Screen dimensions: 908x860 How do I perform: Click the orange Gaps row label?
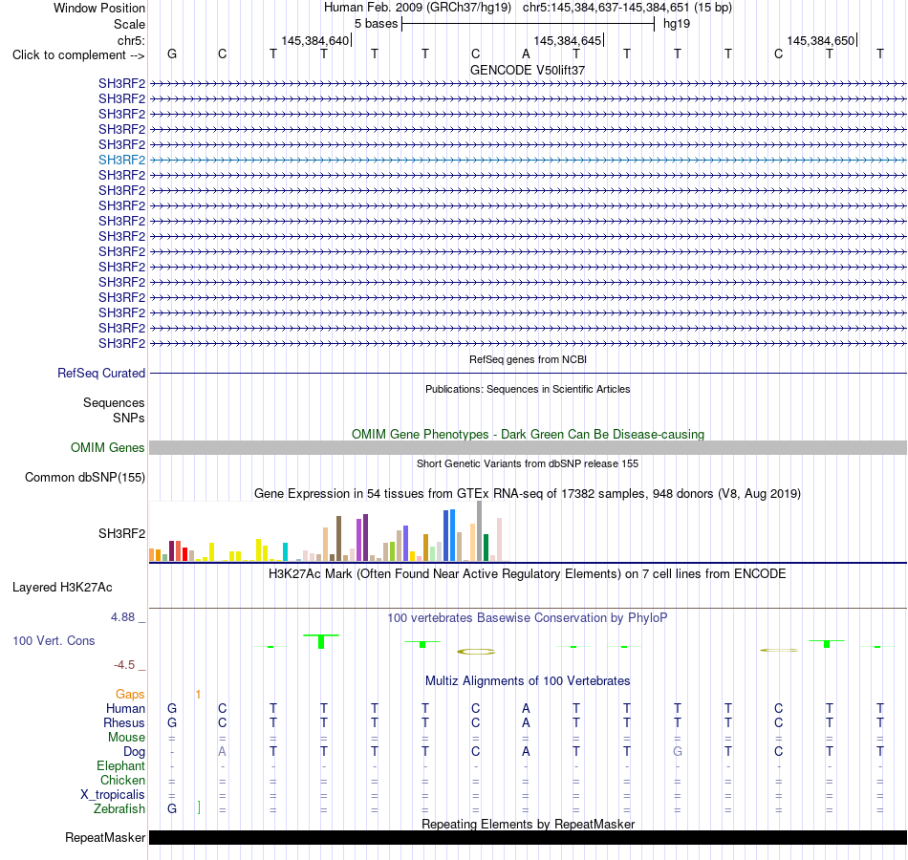130,695
